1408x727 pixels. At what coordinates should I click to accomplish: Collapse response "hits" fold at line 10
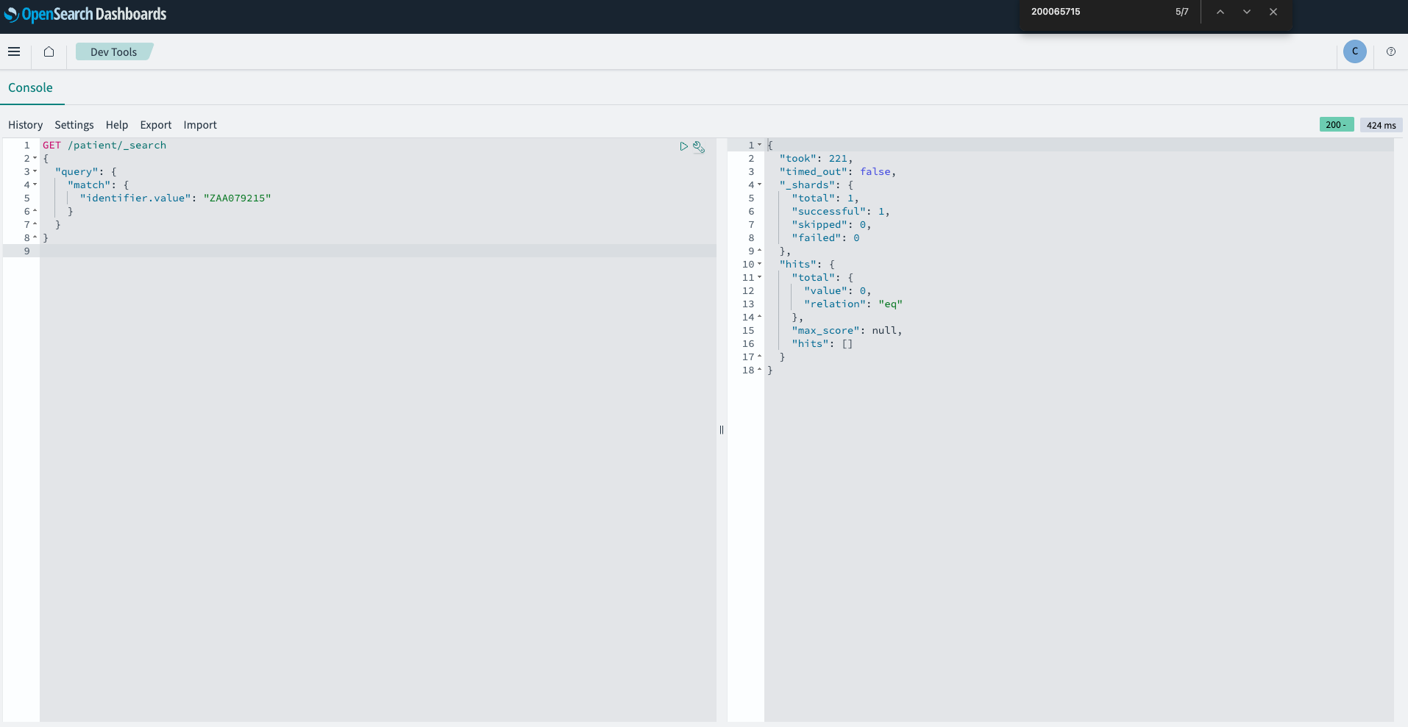click(760, 265)
